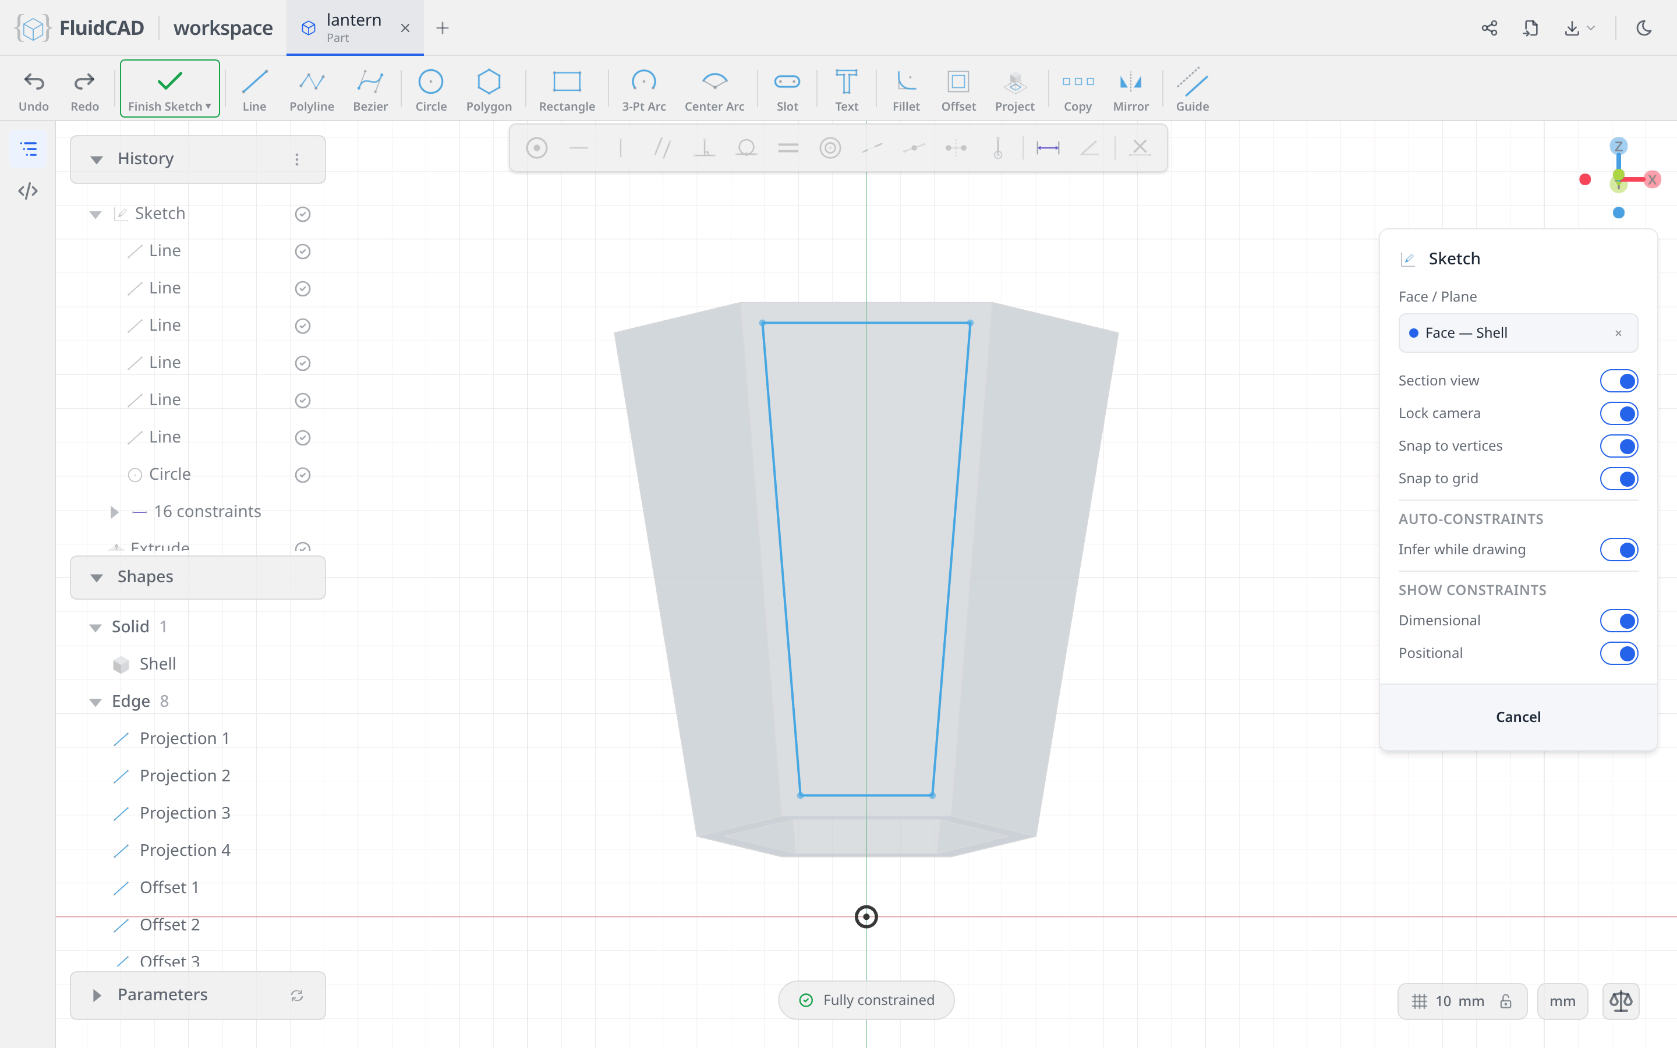Viewport: 1677px width, 1048px height.
Task: Open the Mirror tool
Action: pos(1130,90)
